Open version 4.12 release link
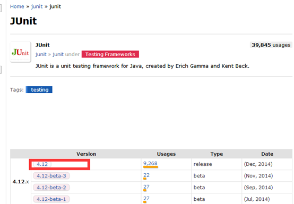The height and width of the screenshot is (204, 294). click(x=42, y=164)
